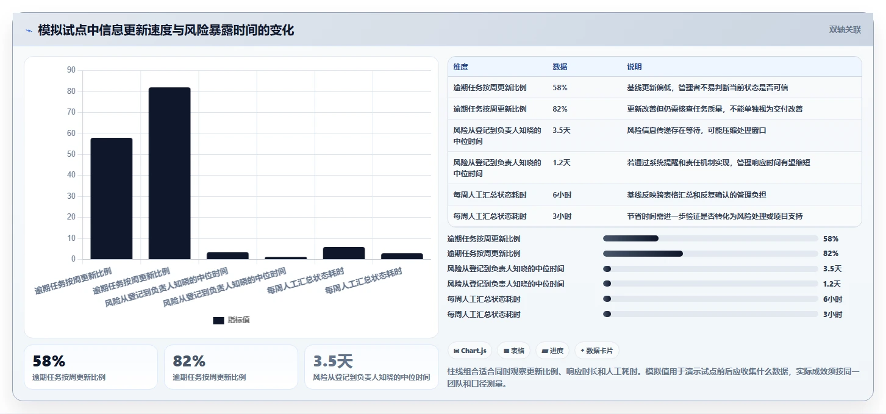Click description starting 基线反映跨表格汇总
886x414 pixels.
(696, 195)
